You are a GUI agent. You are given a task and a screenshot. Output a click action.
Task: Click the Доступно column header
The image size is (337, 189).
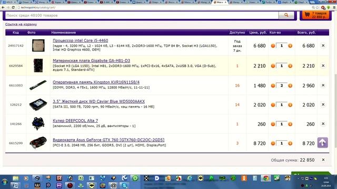237,33
